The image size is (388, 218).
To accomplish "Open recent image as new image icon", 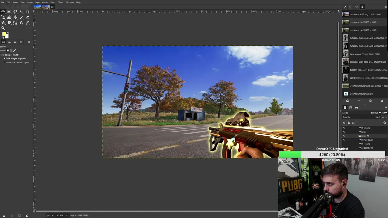I will pyautogui.click(x=347, y=101).
